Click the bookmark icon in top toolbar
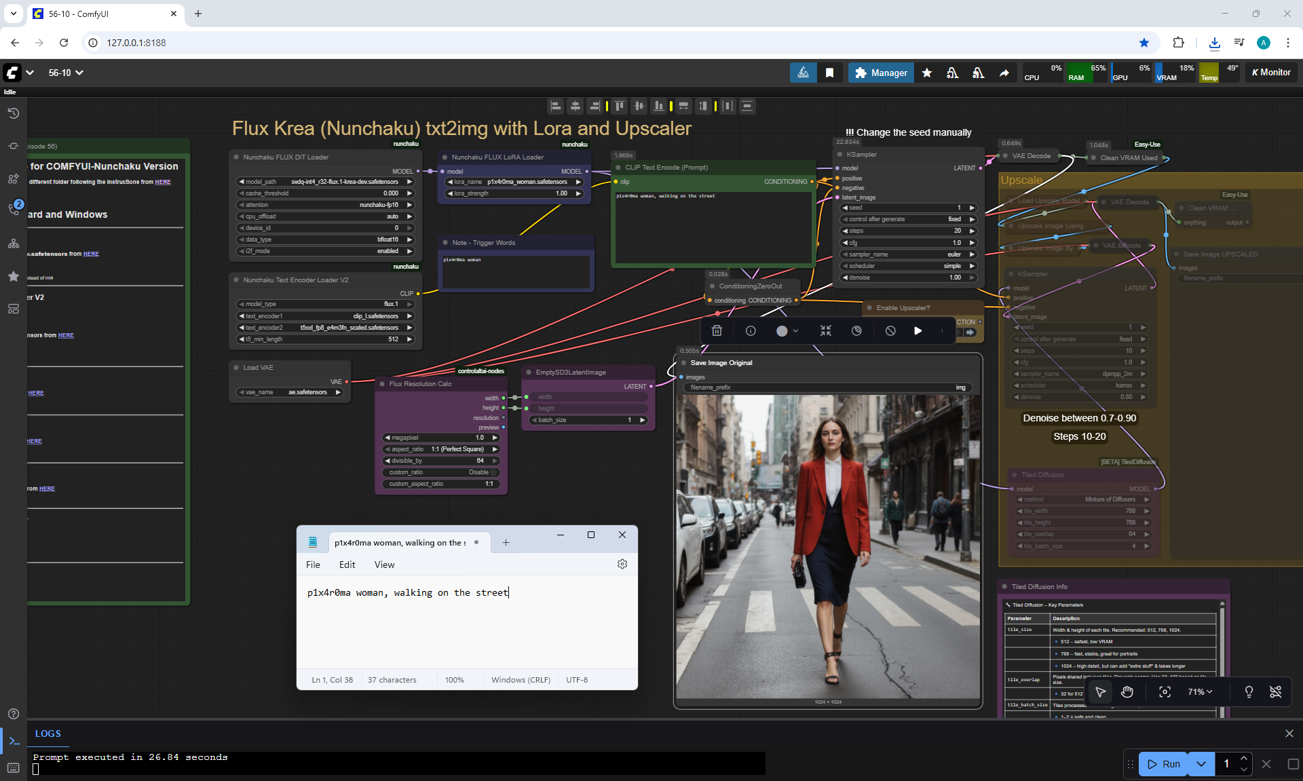Viewport: 1303px width, 781px height. coord(829,73)
